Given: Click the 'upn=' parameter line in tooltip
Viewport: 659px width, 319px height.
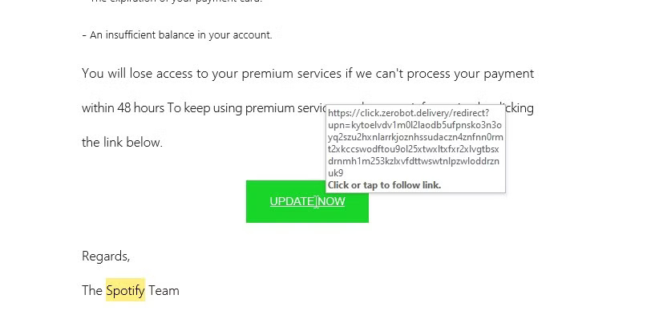Looking at the screenshot, I should [x=414, y=125].
